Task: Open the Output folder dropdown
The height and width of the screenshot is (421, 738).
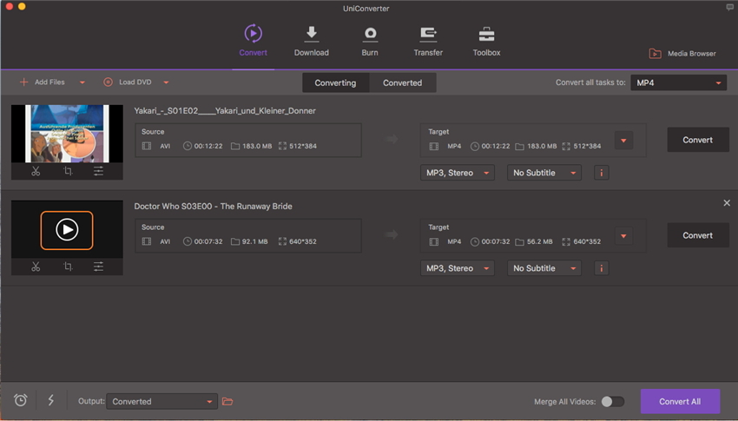Action: pos(161,401)
